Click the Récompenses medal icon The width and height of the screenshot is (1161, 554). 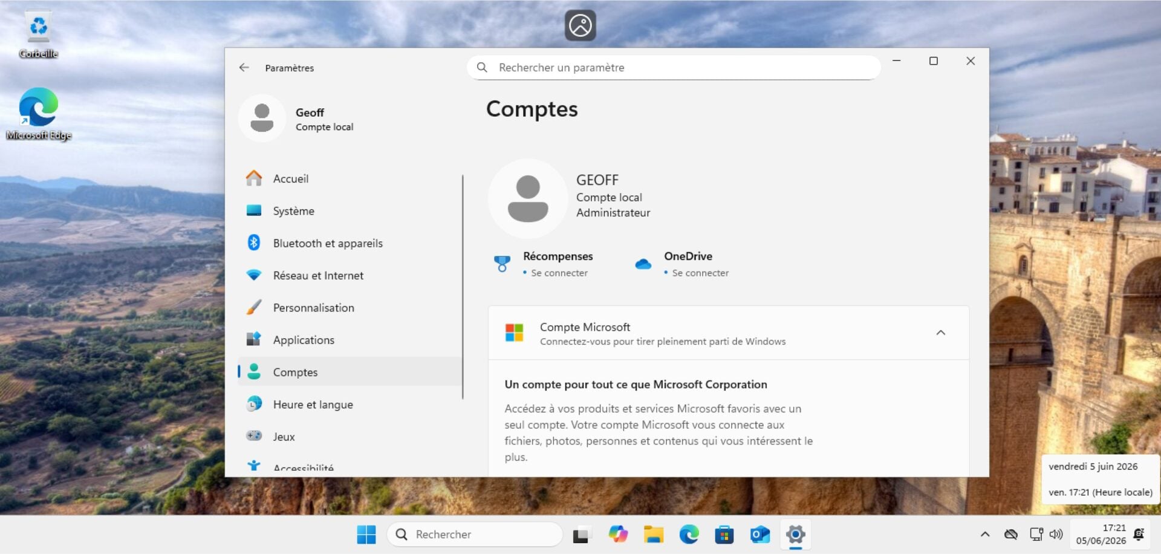pos(502,264)
